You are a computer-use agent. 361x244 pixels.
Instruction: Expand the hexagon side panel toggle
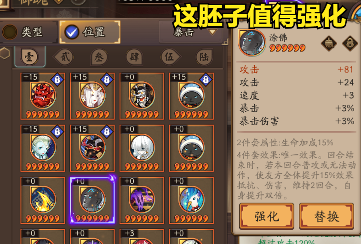(x=5, y=53)
